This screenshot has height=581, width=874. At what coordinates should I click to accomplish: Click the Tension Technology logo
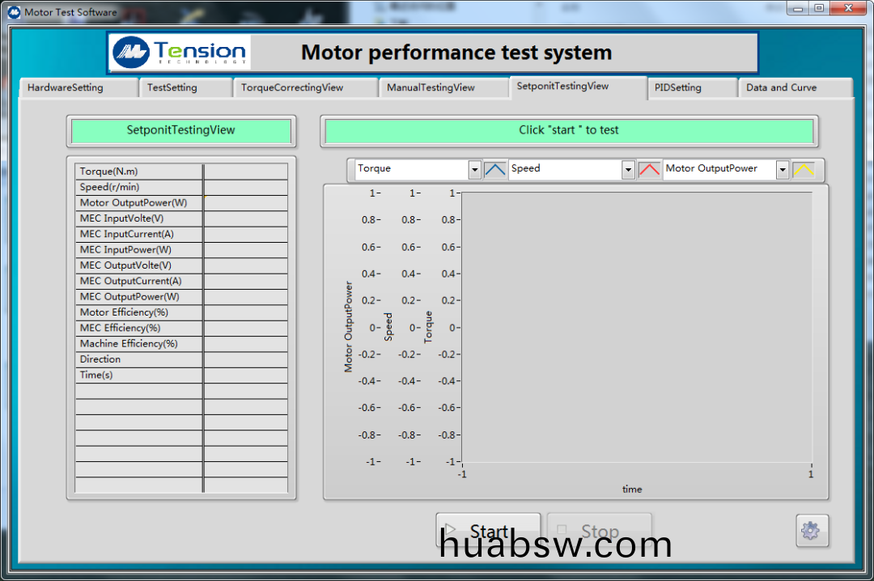tap(180, 53)
